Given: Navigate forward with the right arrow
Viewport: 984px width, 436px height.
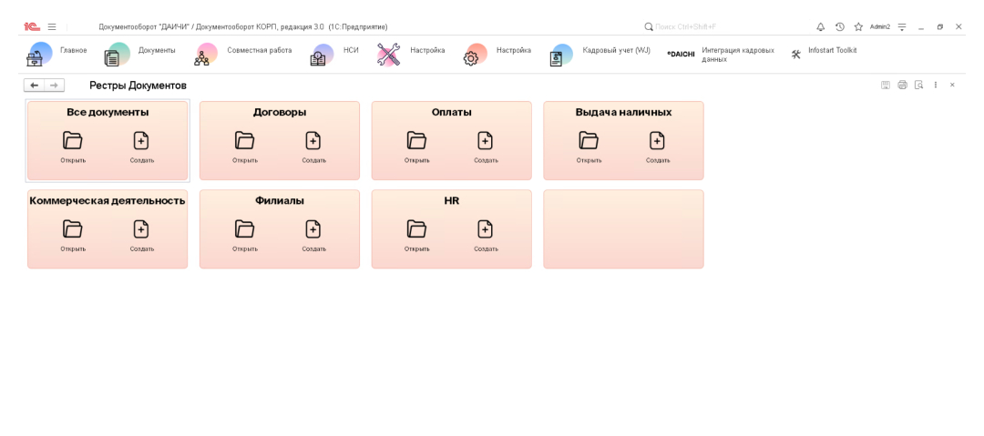Looking at the screenshot, I should (x=54, y=86).
